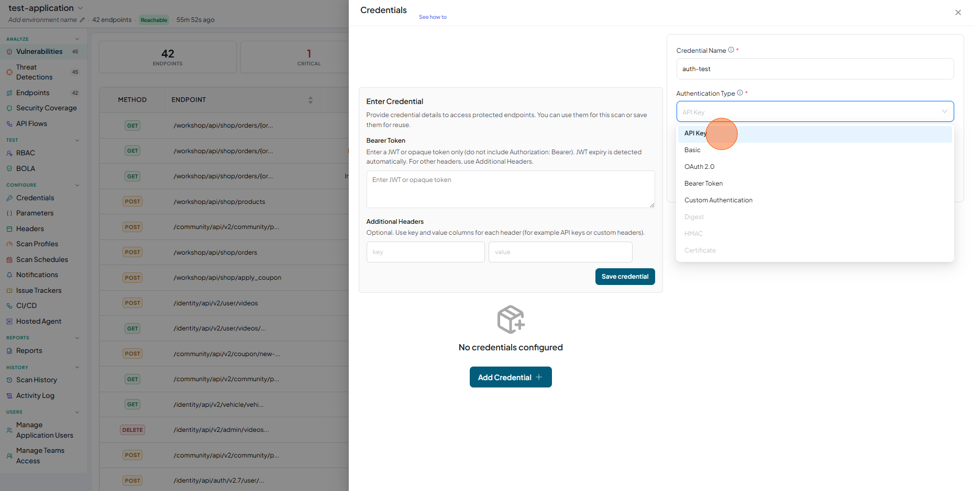This screenshot has height=491, width=973.
Task: Collapse the HISTORY sidebar section
Action: tap(78, 368)
